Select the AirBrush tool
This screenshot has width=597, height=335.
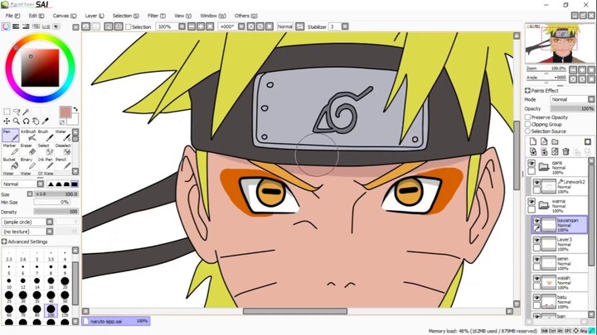point(28,136)
